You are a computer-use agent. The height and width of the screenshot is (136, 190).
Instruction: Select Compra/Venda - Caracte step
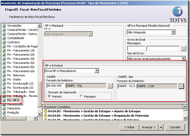point(22,30)
